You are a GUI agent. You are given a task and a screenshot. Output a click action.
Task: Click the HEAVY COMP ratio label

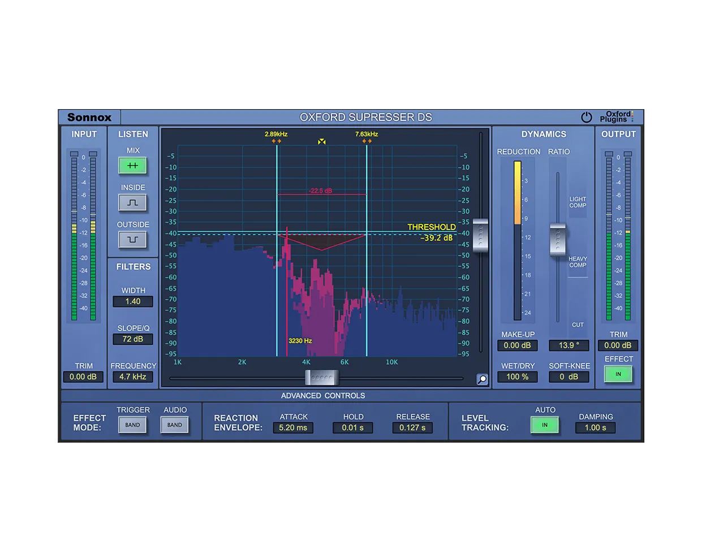click(578, 262)
